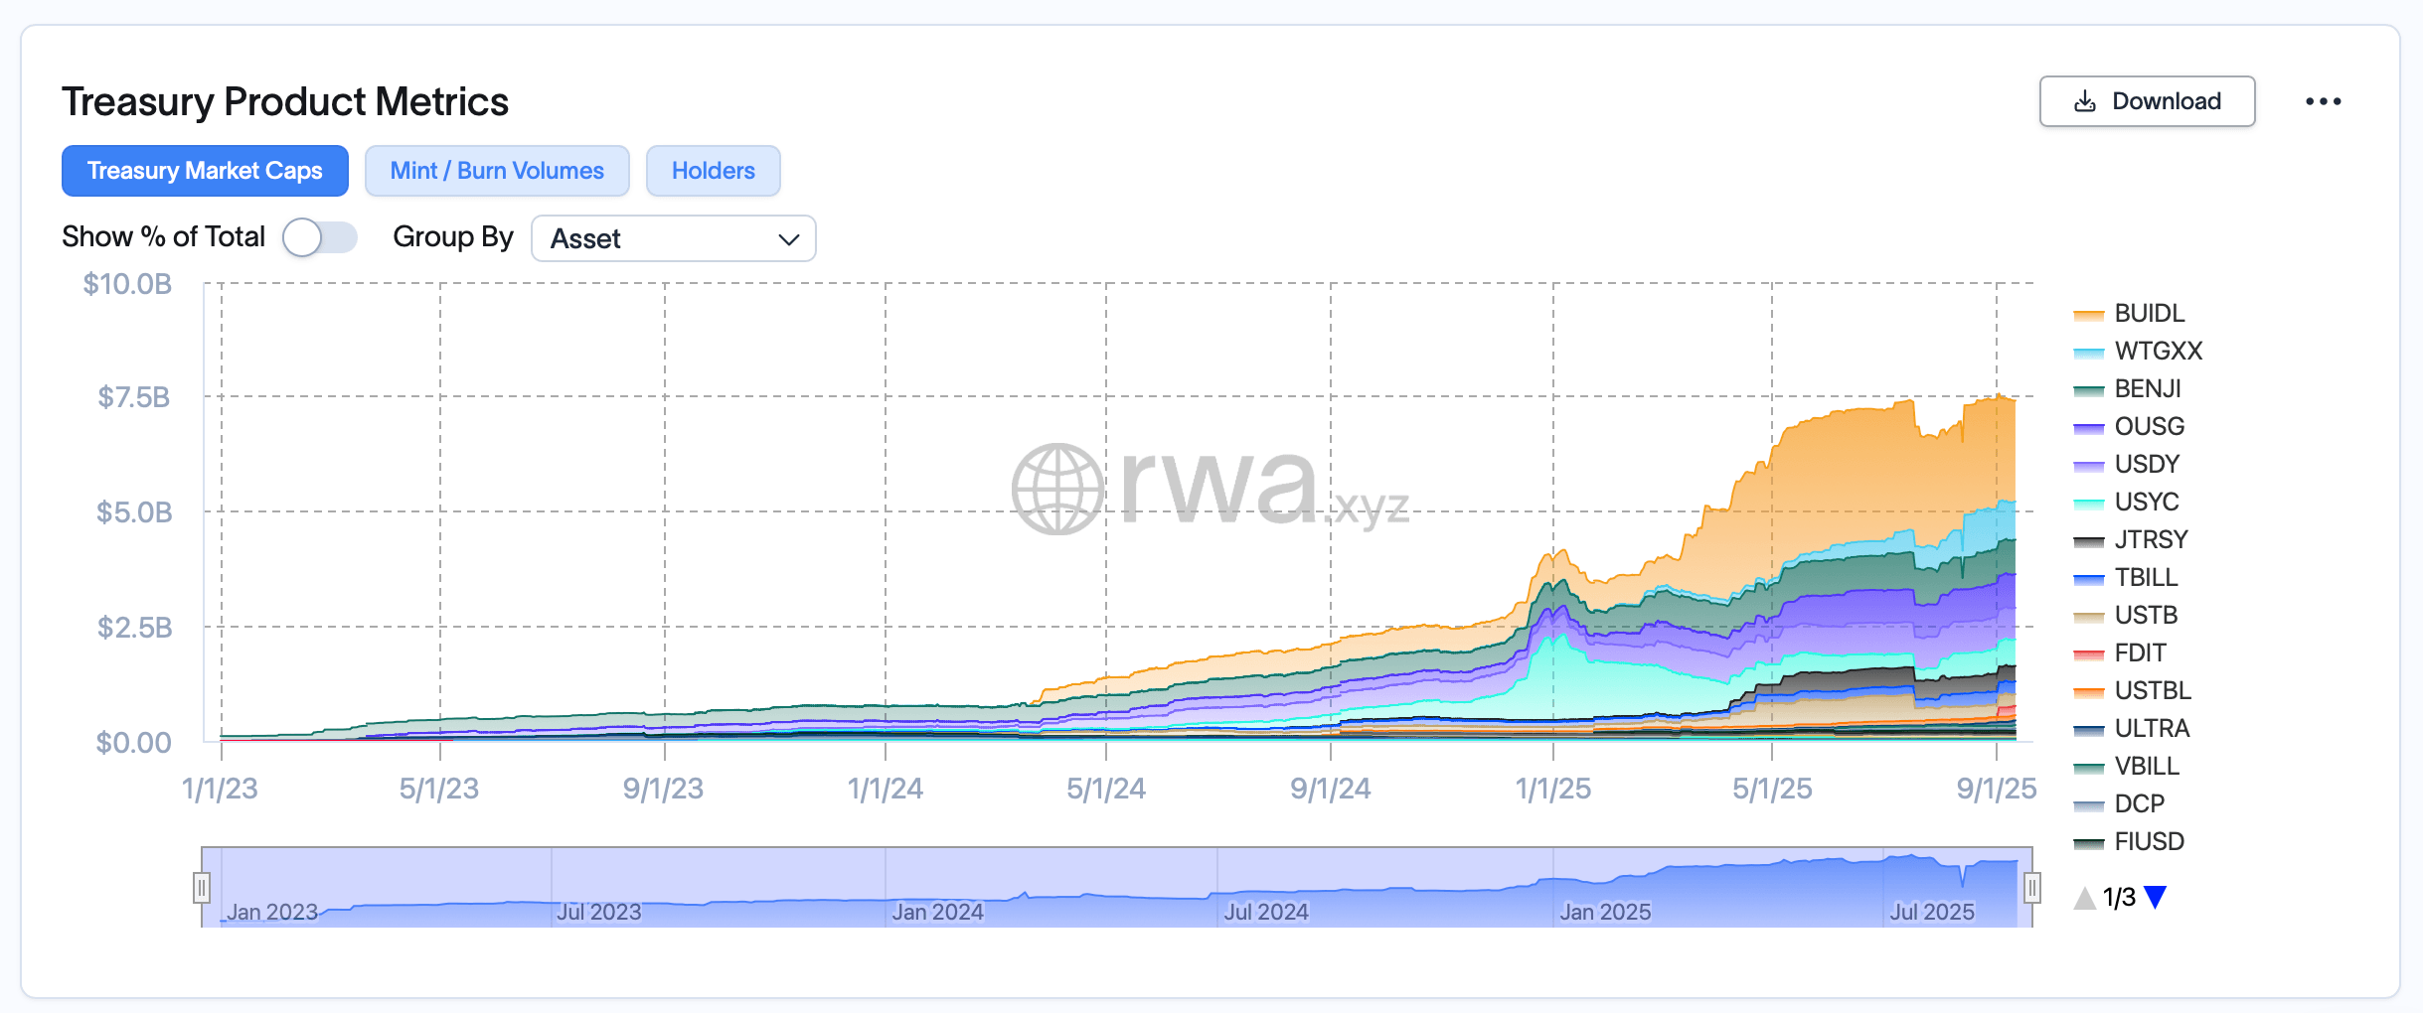2423x1013 pixels.
Task: Open the three-dot more options menu
Action: 2323,101
